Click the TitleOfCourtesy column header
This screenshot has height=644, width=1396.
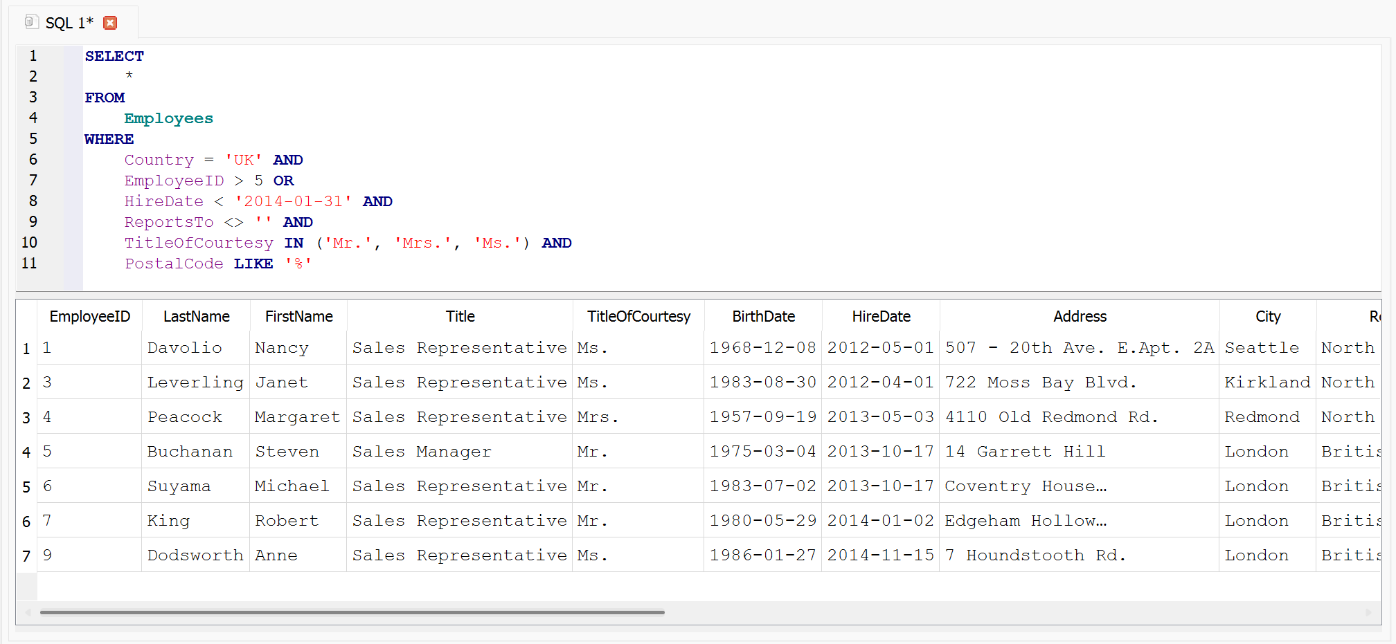coord(638,317)
